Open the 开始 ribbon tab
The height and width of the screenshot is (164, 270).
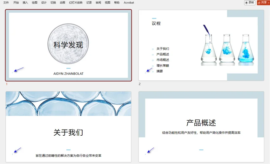click(16, 3)
